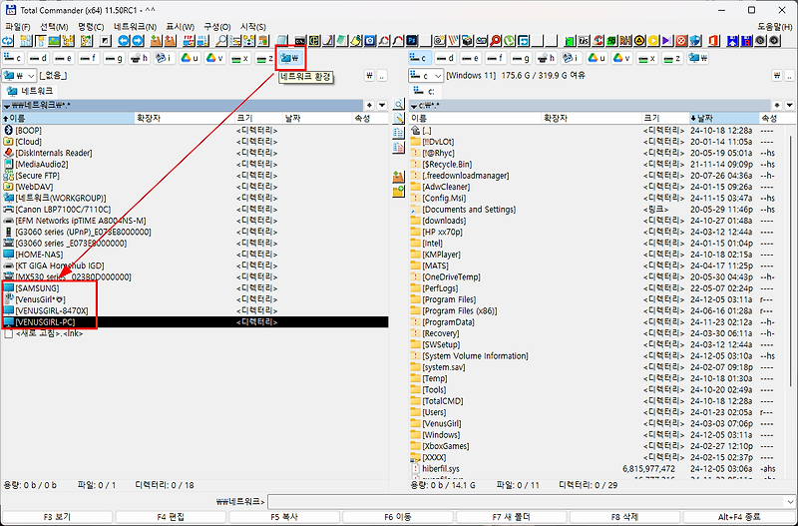Click the Unpack files toolbar icon
This screenshot has width=798, height=526.
tap(170, 41)
